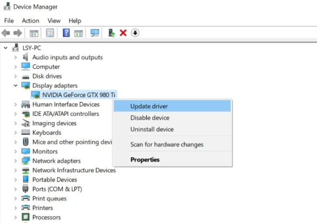
Task: Click IDE ATA/ATAPI controllers icon
Action: (x=25, y=114)
